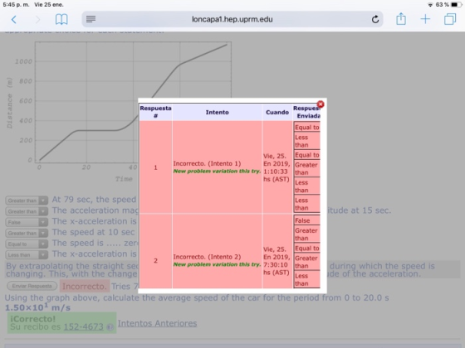
Task: Click the attempt 1 timestamp 1:10:33
Action: pyautogui.click(x=276, y=172)
